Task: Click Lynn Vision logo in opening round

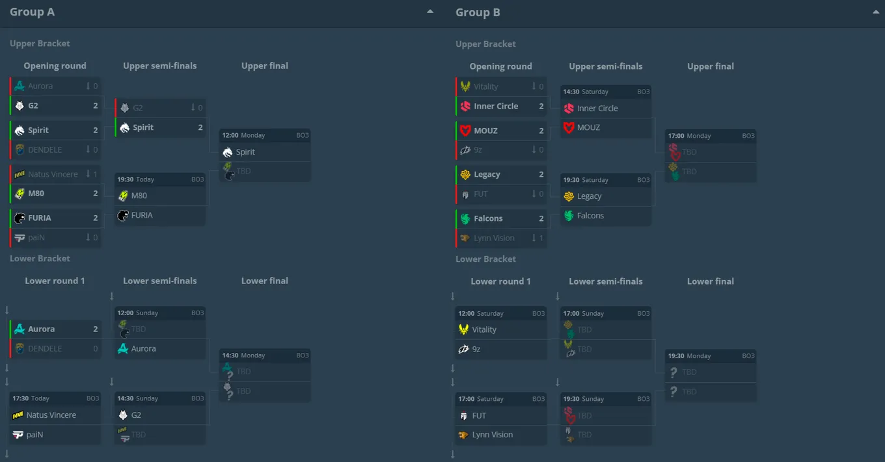Action: click(x=465, y=238)
